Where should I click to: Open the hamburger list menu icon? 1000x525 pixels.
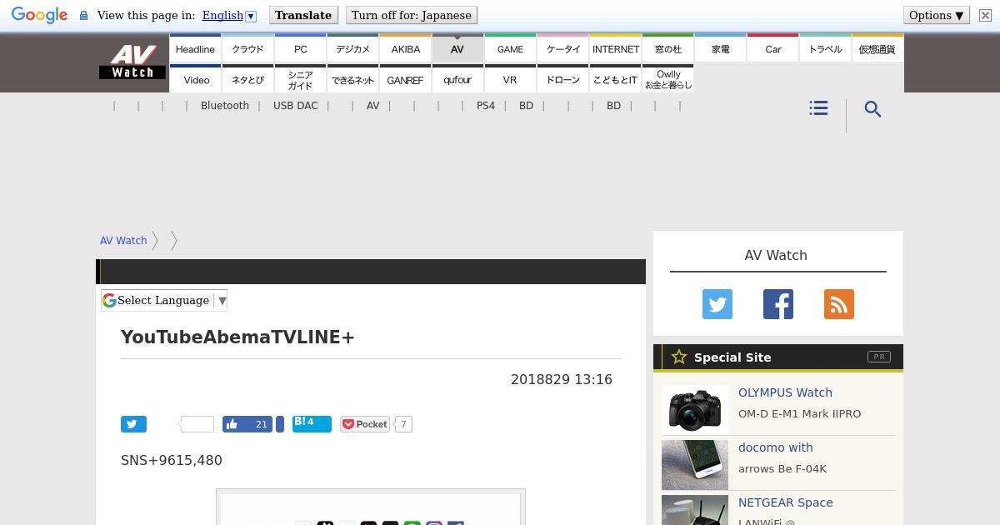[818, 108]
